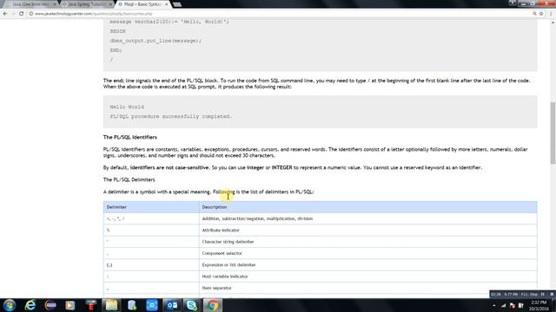Go back to the previous page
This screenshot has width=556, height=312.
[x=5, y=14]
